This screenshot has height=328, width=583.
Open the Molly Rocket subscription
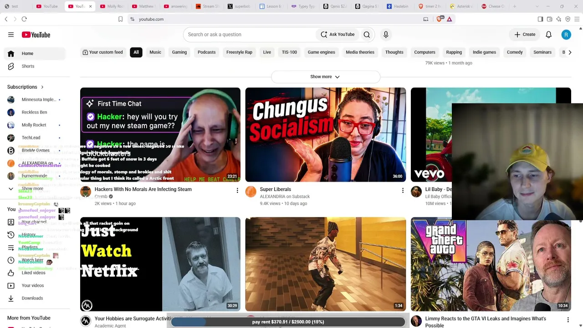pos(36,125)
